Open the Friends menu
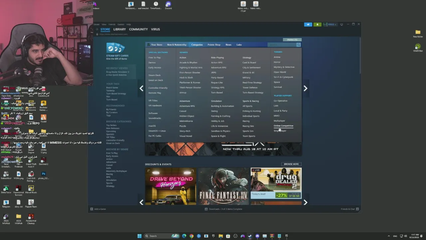426x240 pixels. click(x=112, y=24)
